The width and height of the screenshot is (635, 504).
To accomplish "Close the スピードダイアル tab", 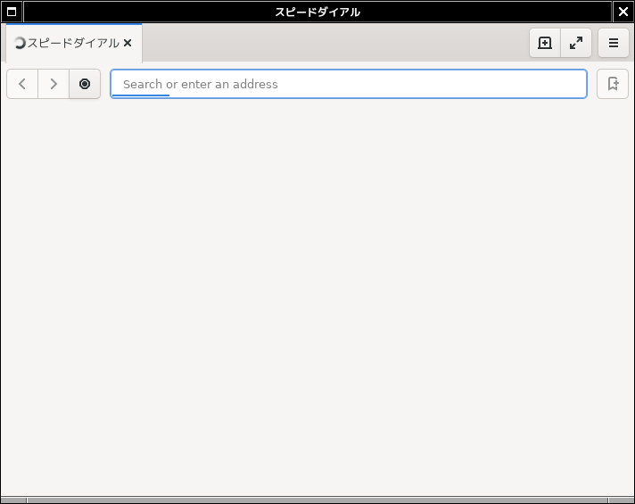I will pyautogui.click(x=128, y=43).
